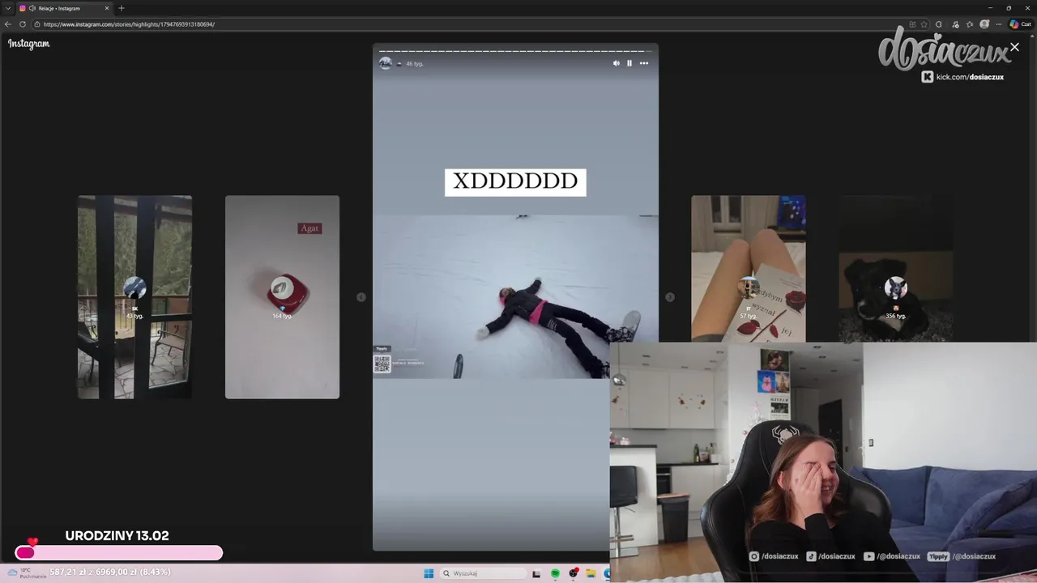1037x583 pixels.
Task: Click the Wyszukaj taskbar search box
Action: 484,573
